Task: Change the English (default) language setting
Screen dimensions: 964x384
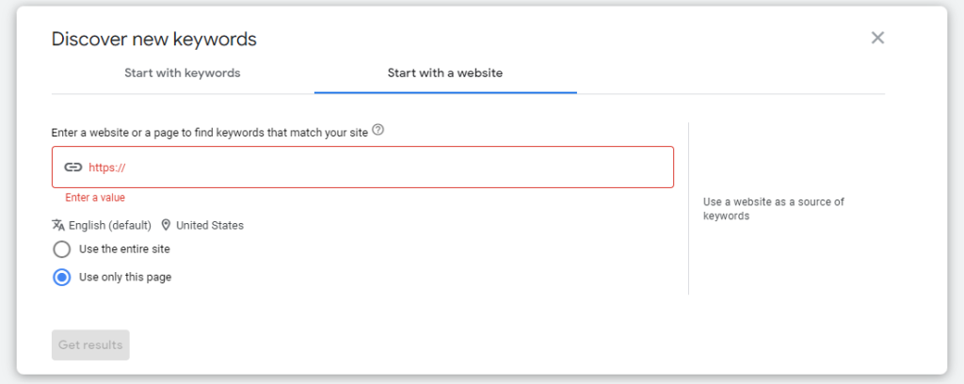Action: point(110,226)
